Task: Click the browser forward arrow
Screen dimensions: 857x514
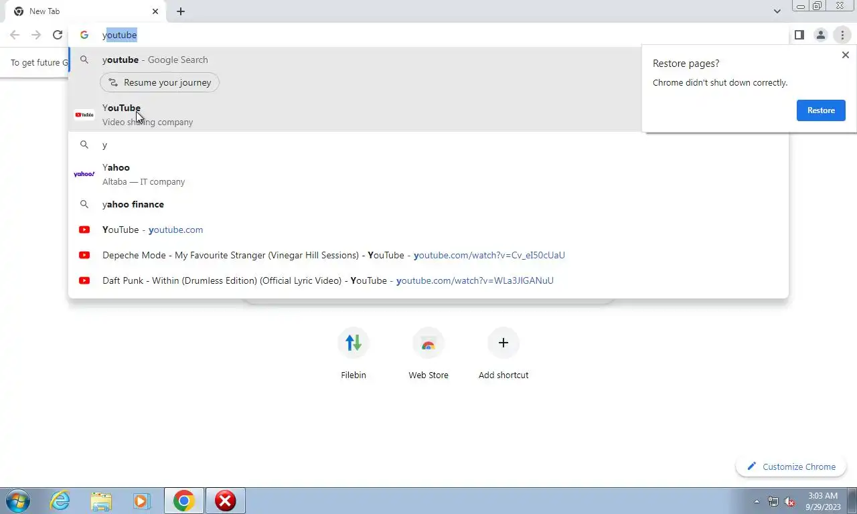Action: 36,35
